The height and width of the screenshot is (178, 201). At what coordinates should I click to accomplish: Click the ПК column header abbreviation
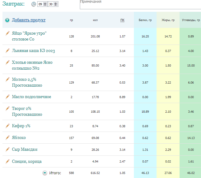tap(122, 20)
